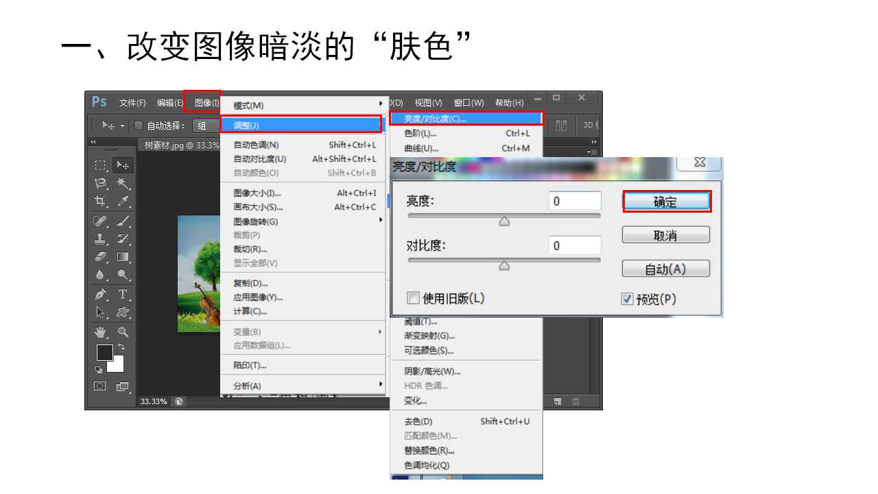The image size is (878, 494).
Task: Select the Brush tool
Action: [123, 221]
